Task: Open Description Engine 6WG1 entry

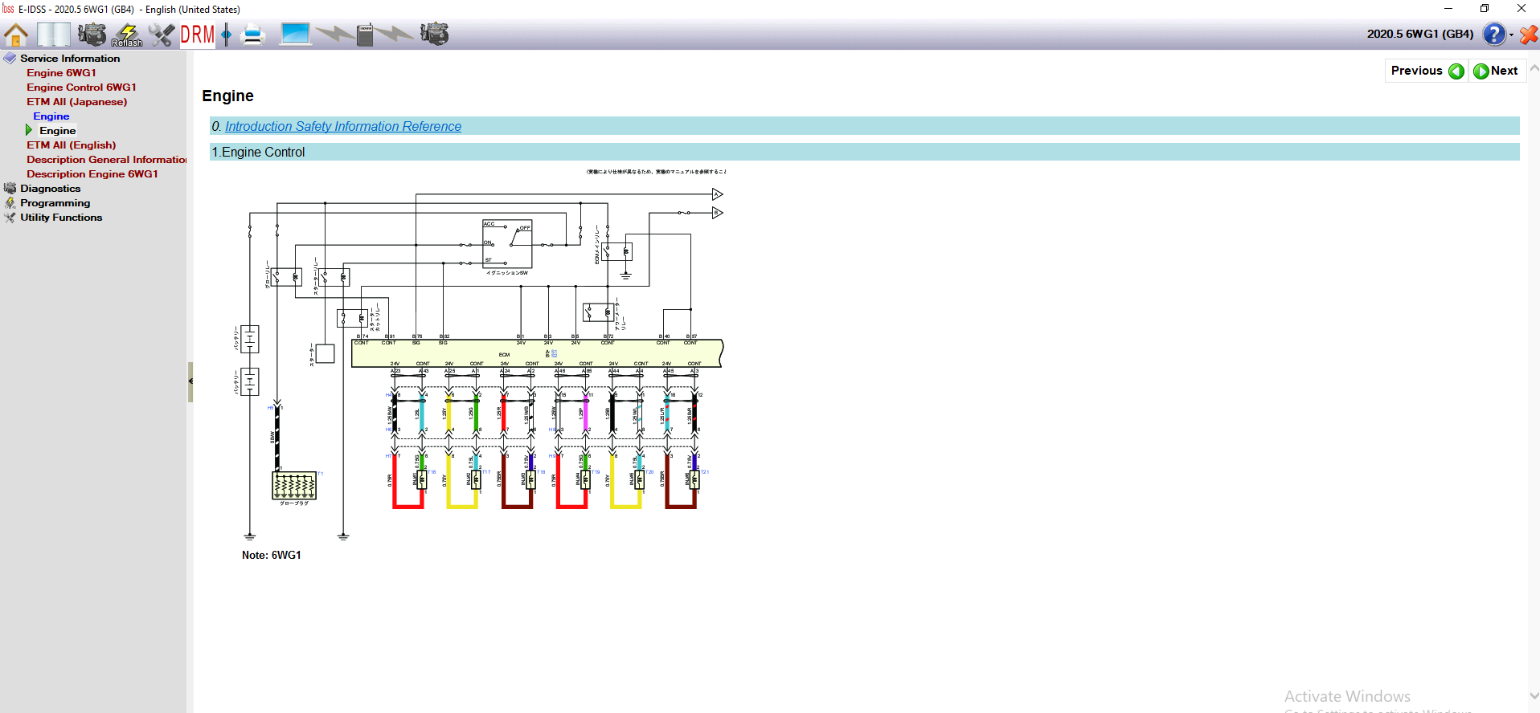Action: pyautogui.click(x=92, y=173)
